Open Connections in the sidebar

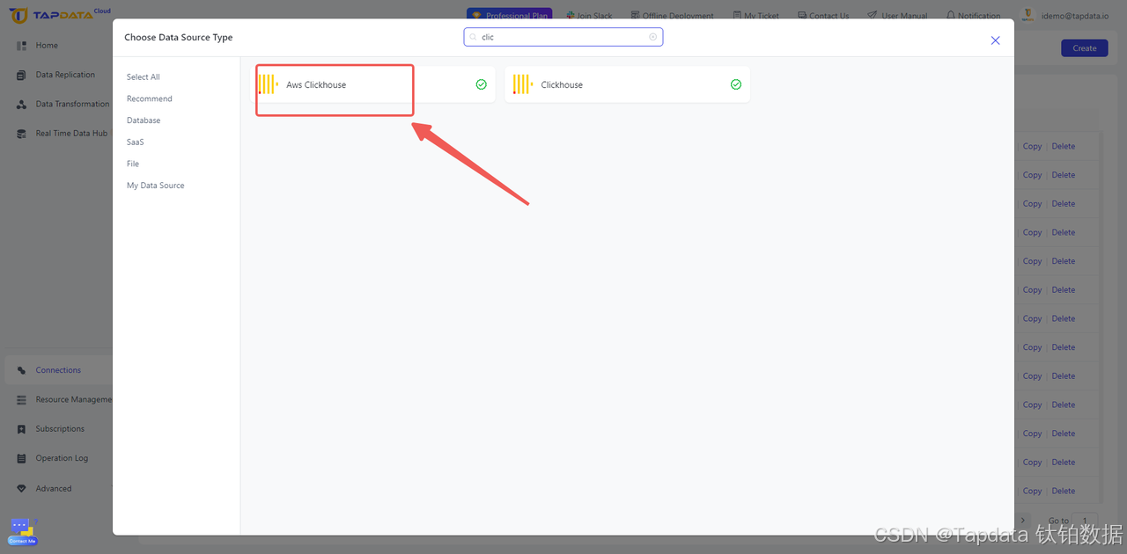click(58, 370)
